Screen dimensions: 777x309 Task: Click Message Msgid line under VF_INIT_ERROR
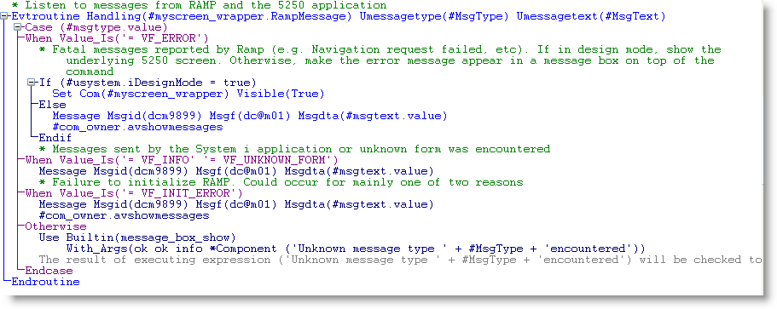point(236,204)
